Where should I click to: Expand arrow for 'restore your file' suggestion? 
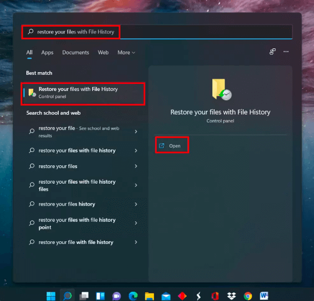136,131
